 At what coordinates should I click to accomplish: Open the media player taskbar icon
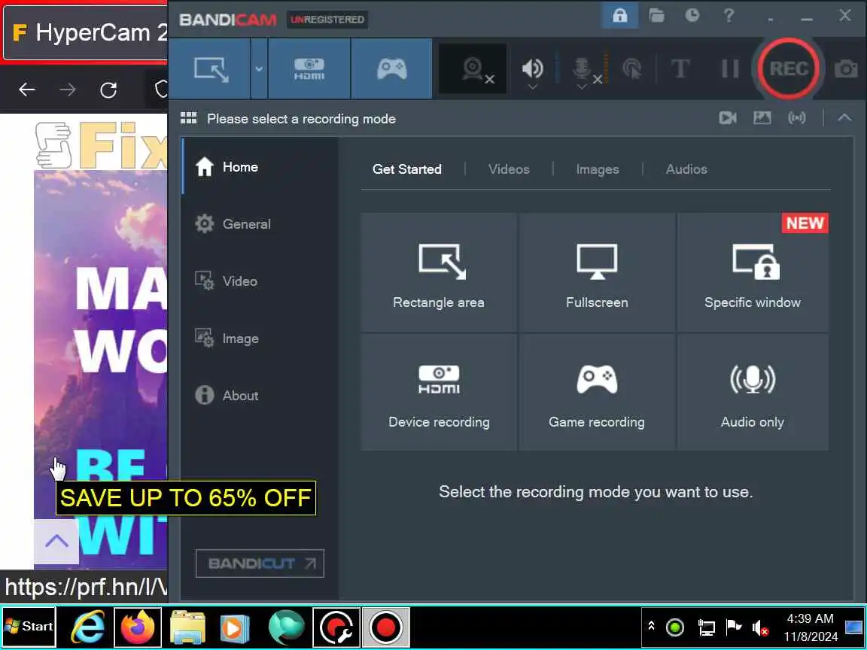[x=235, y=628]
